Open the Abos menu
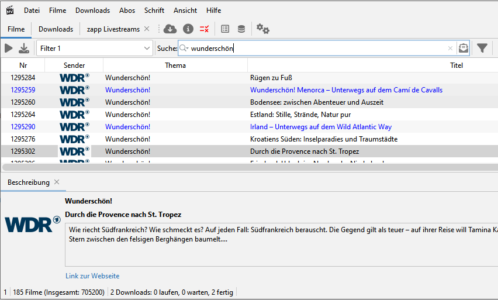This screenshot has height=300, width=498. [127, 11]
